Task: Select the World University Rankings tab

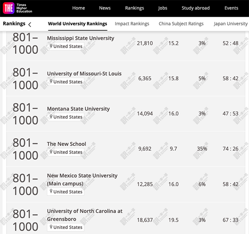Action: (77, 24)
